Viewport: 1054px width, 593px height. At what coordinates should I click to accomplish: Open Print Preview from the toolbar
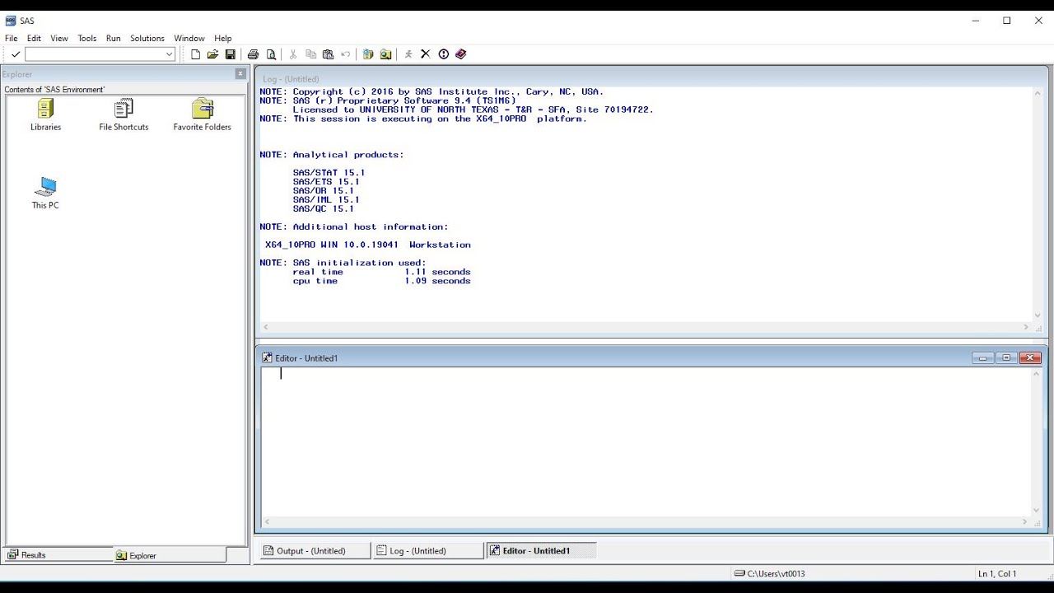[x=271, y=54]
